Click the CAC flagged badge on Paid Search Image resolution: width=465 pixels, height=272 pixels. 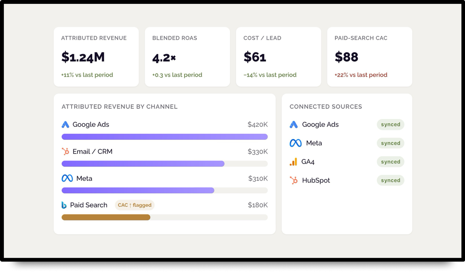[135, 205]
